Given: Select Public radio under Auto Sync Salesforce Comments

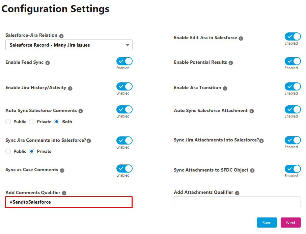Looking at the screenshot, I should (8, 122).
